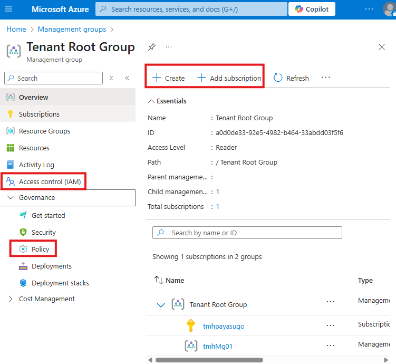Open ellipsis next to the pin icon

coord(168,47)
